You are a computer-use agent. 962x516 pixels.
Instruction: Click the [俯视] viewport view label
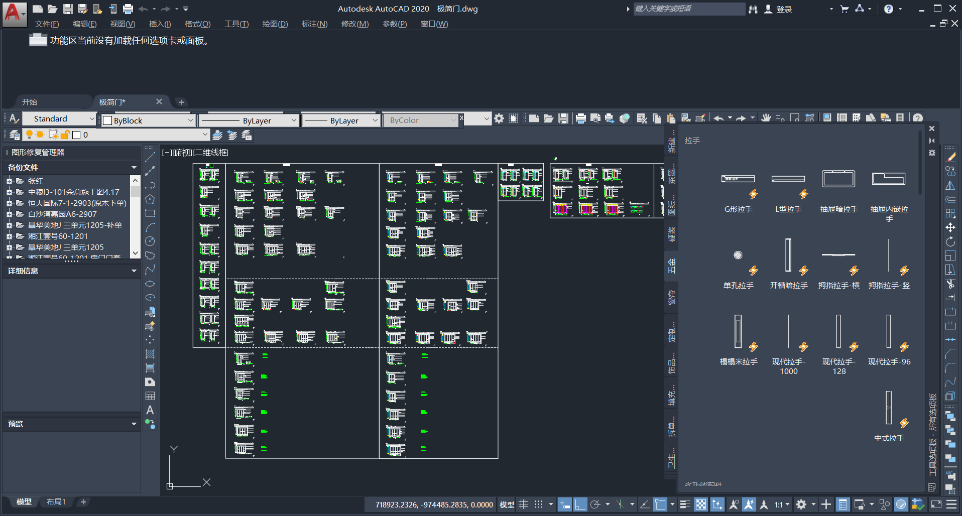182,153
